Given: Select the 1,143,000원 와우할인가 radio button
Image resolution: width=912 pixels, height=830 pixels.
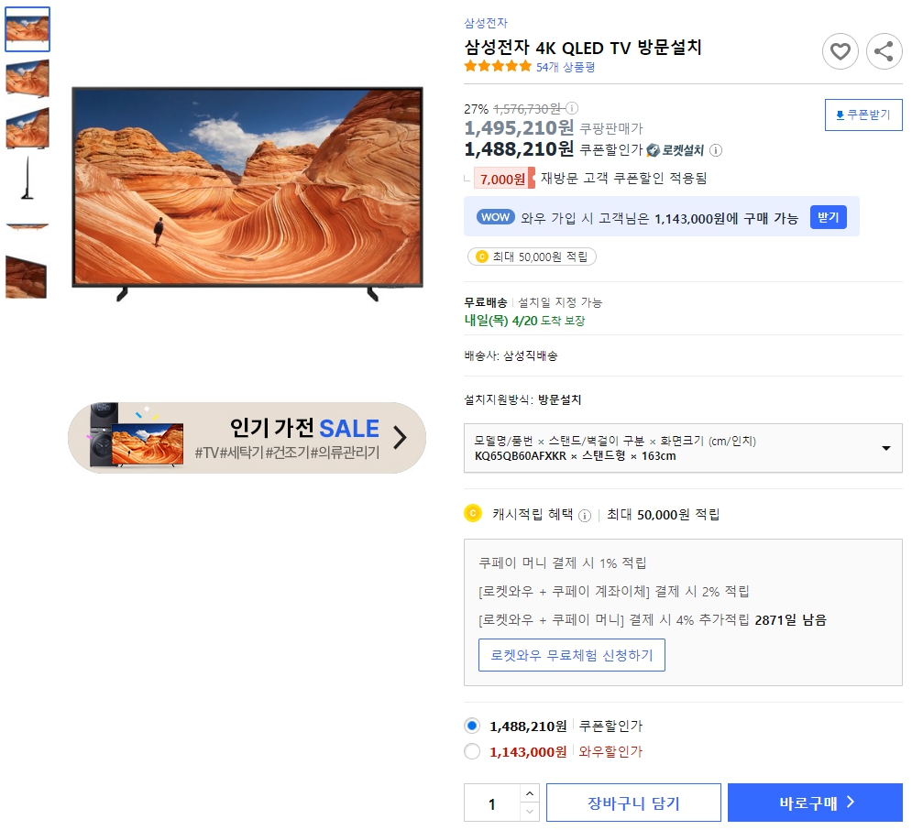Looking at the screenshot, I should tap(471, 752).
